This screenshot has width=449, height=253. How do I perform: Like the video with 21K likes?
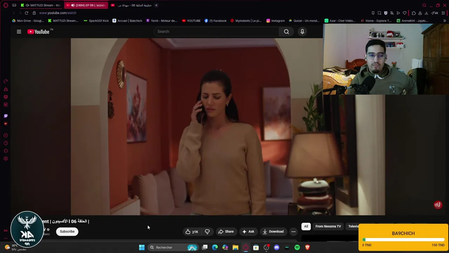pos(192,232)
